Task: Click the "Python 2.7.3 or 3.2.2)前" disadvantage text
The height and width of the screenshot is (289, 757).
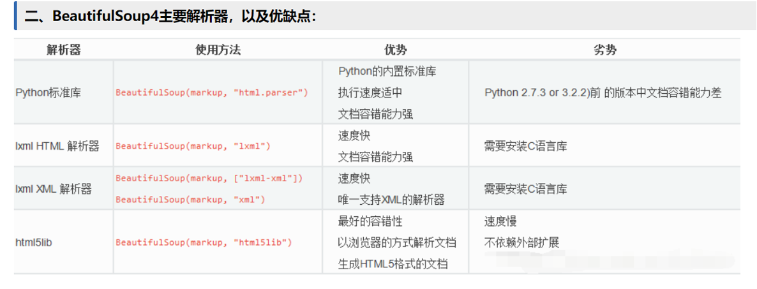Action: (x=603, y=93)
